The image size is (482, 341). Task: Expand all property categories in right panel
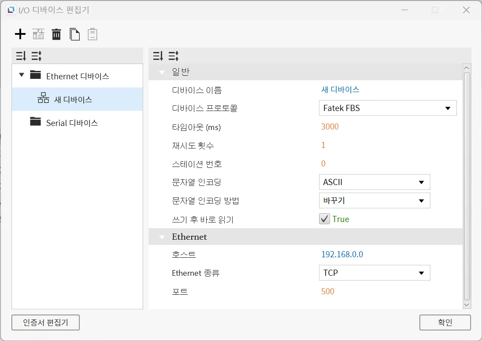coord(158,56)
